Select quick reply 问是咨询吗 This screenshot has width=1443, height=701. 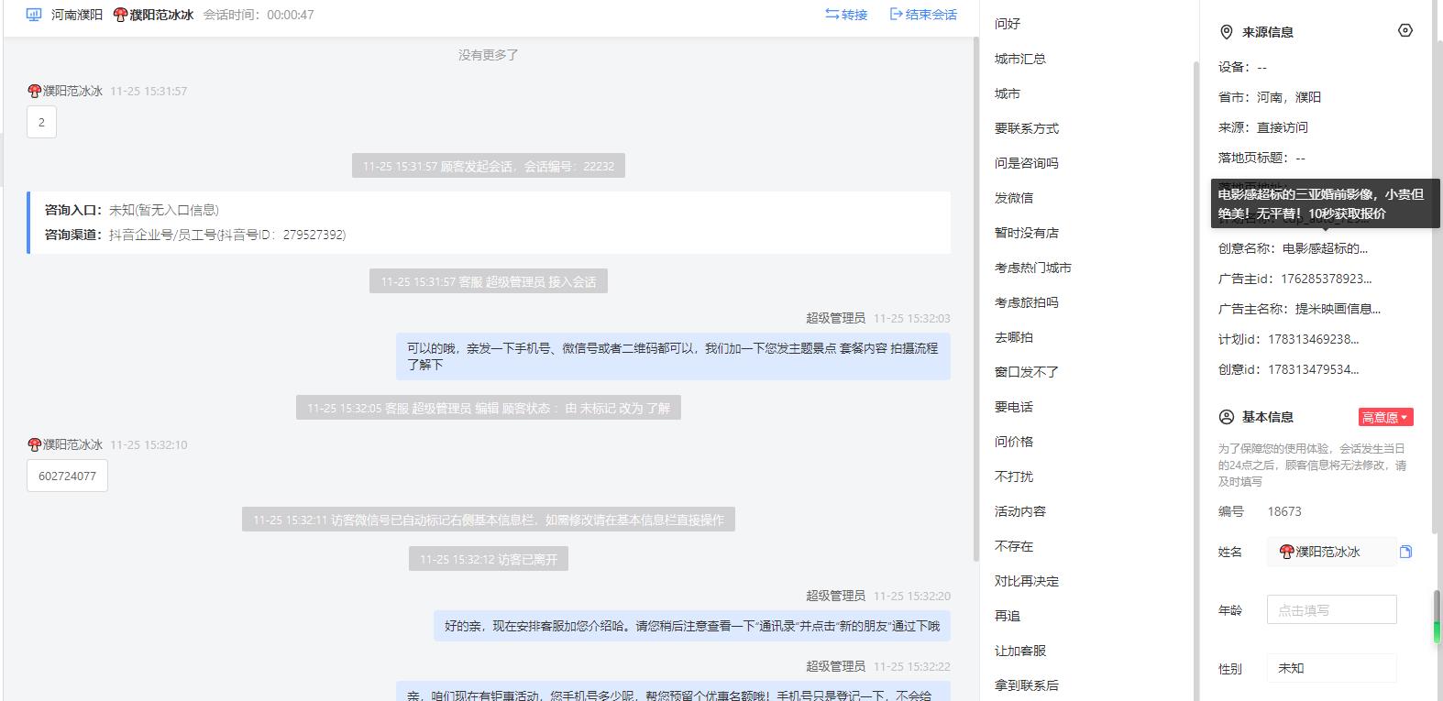[x=1027, y=163]
